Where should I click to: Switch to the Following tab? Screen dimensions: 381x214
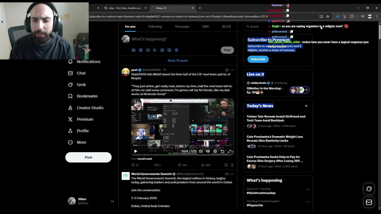click(155, 26)
